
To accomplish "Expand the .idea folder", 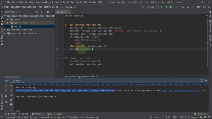I will point(8,20).
